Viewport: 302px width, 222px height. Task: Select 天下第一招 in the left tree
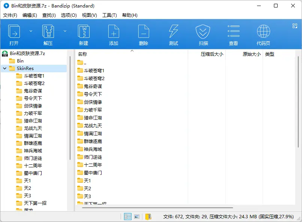click(35, 203)
